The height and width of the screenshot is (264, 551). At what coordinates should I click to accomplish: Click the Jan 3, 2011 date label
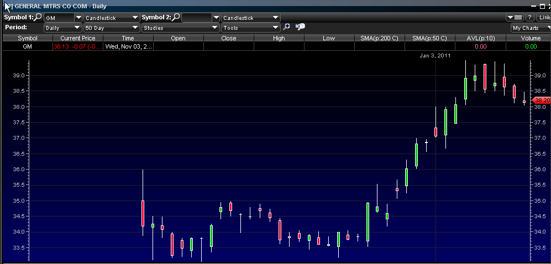point(435,55)
